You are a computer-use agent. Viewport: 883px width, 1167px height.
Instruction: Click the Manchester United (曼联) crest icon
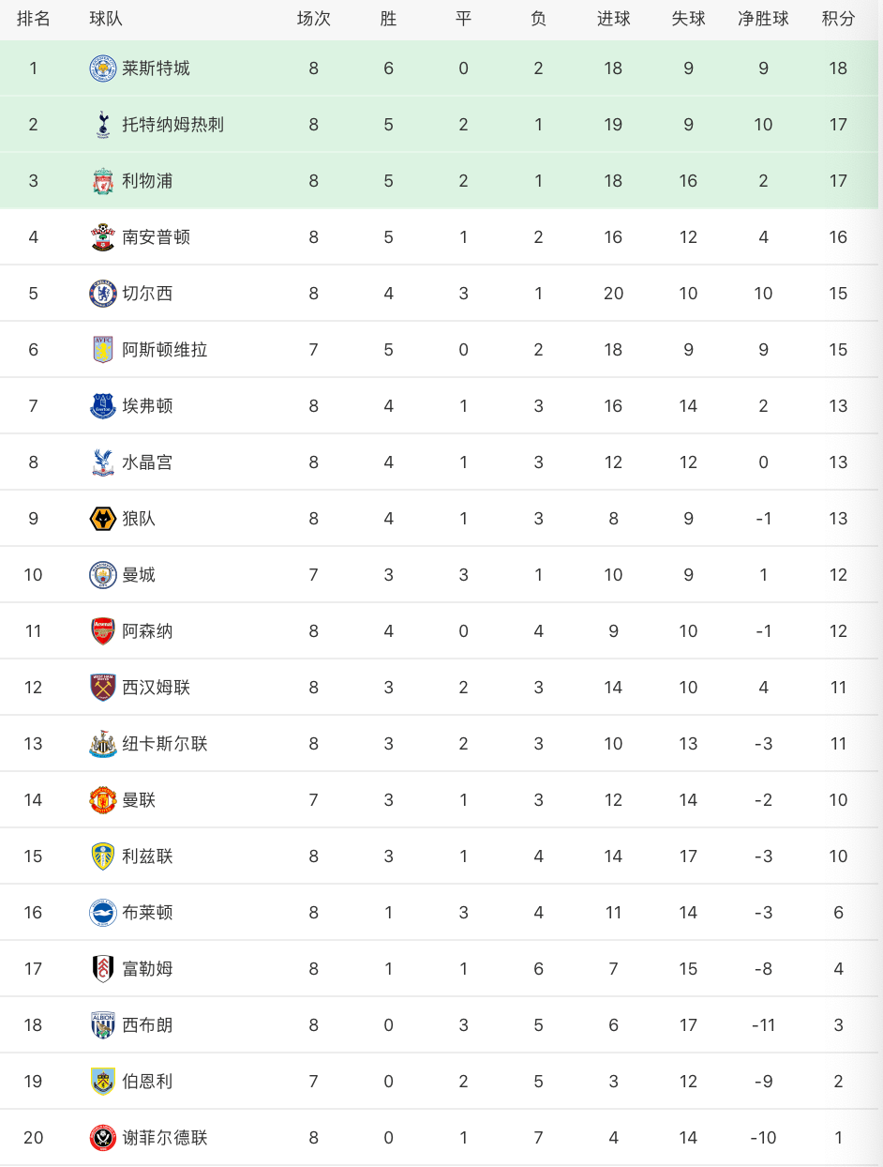pyautogui.click(x=103, y=800)
